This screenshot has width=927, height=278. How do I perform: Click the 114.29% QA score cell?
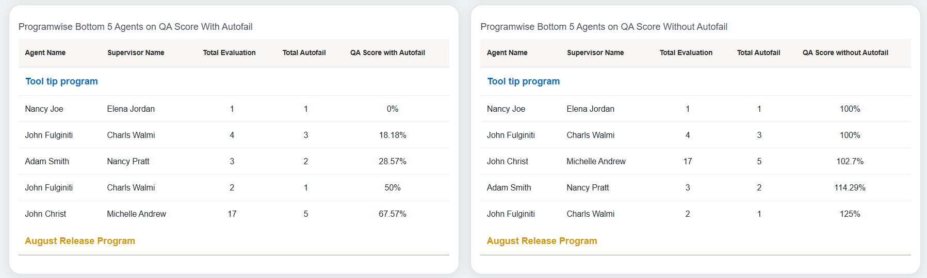850,188
